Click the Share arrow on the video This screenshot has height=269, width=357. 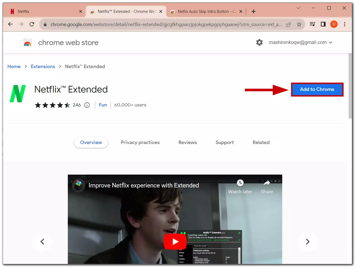pyautogui.click(x=267, y=183)
